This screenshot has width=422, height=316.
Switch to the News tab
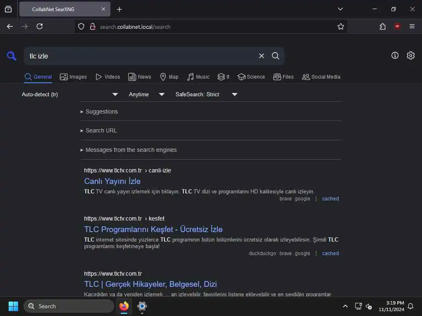[139, 77]
